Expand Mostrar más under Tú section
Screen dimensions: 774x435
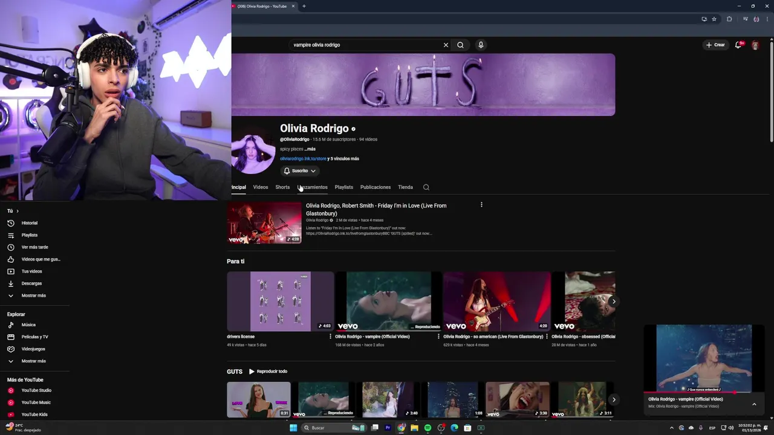click(x=34, y=295)
